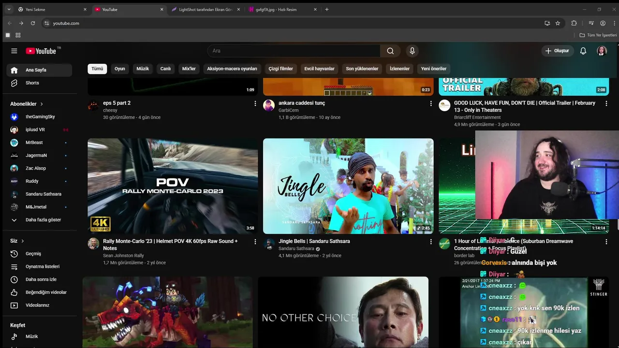Open Sandaru Sathsara subscription in sidebar
This screenshot has height=348, width=619.
[x=39, y=194]
